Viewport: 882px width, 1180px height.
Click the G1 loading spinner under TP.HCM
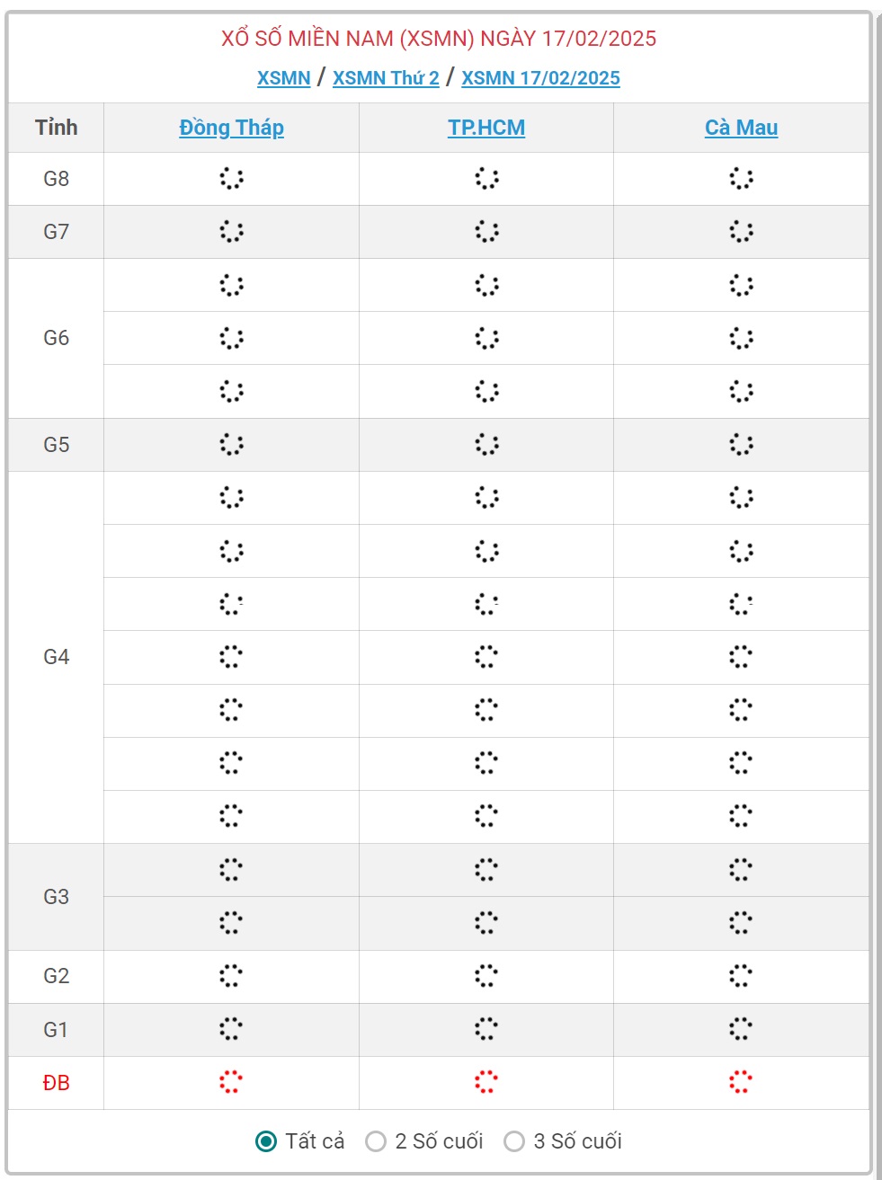(486, 1029)
